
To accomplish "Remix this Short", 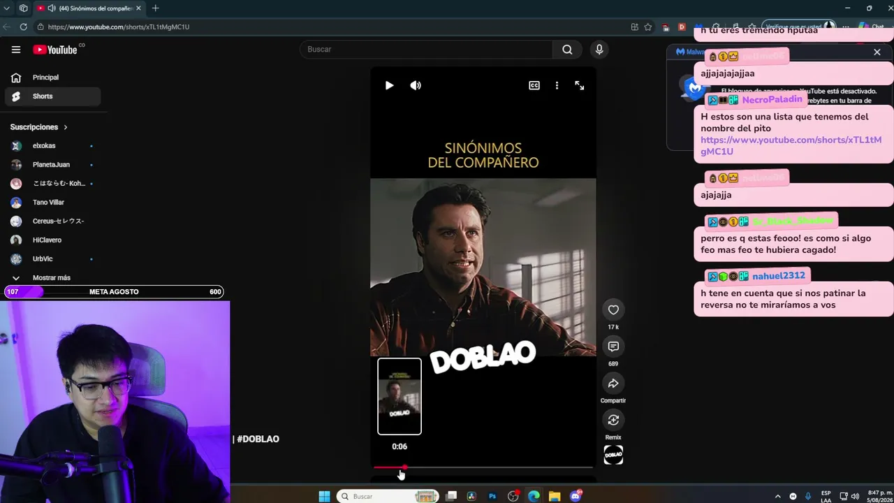I will click(x=613, y=420).
